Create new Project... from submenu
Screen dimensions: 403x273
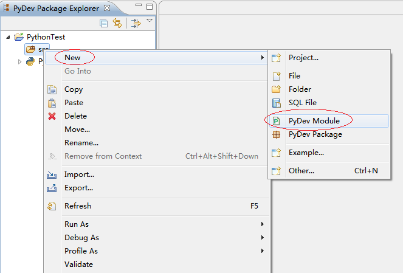click(303, 58)
